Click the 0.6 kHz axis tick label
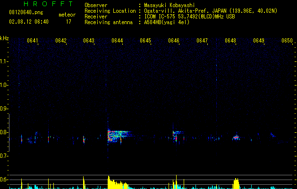 pyautogui.click(x=4, y=180)
